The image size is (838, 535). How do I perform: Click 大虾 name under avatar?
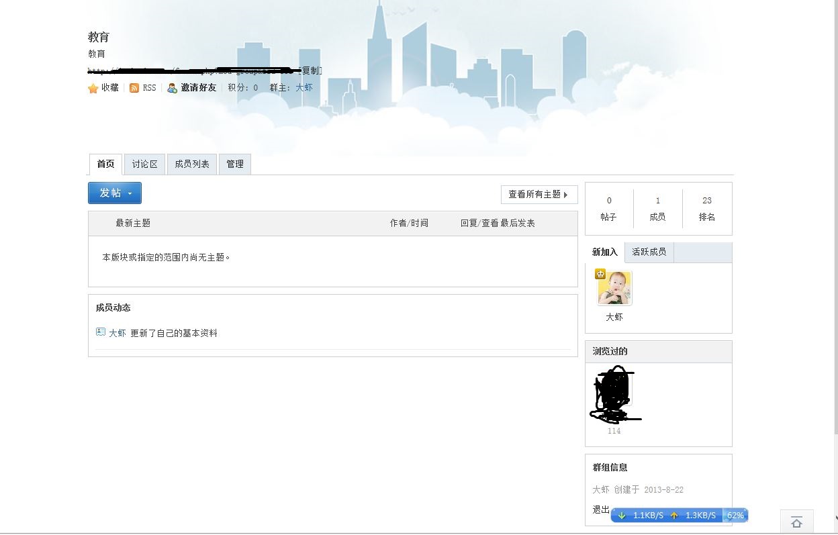tap(614, 317)
